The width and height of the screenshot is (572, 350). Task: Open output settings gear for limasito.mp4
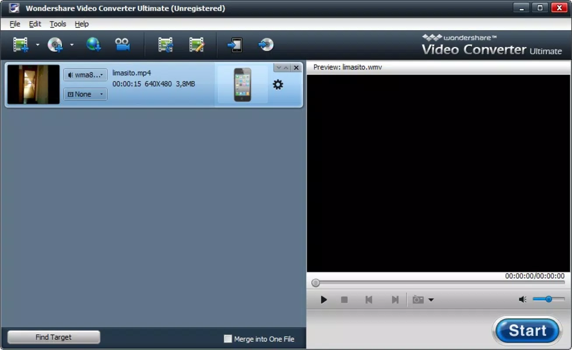[x=278, y=84]
